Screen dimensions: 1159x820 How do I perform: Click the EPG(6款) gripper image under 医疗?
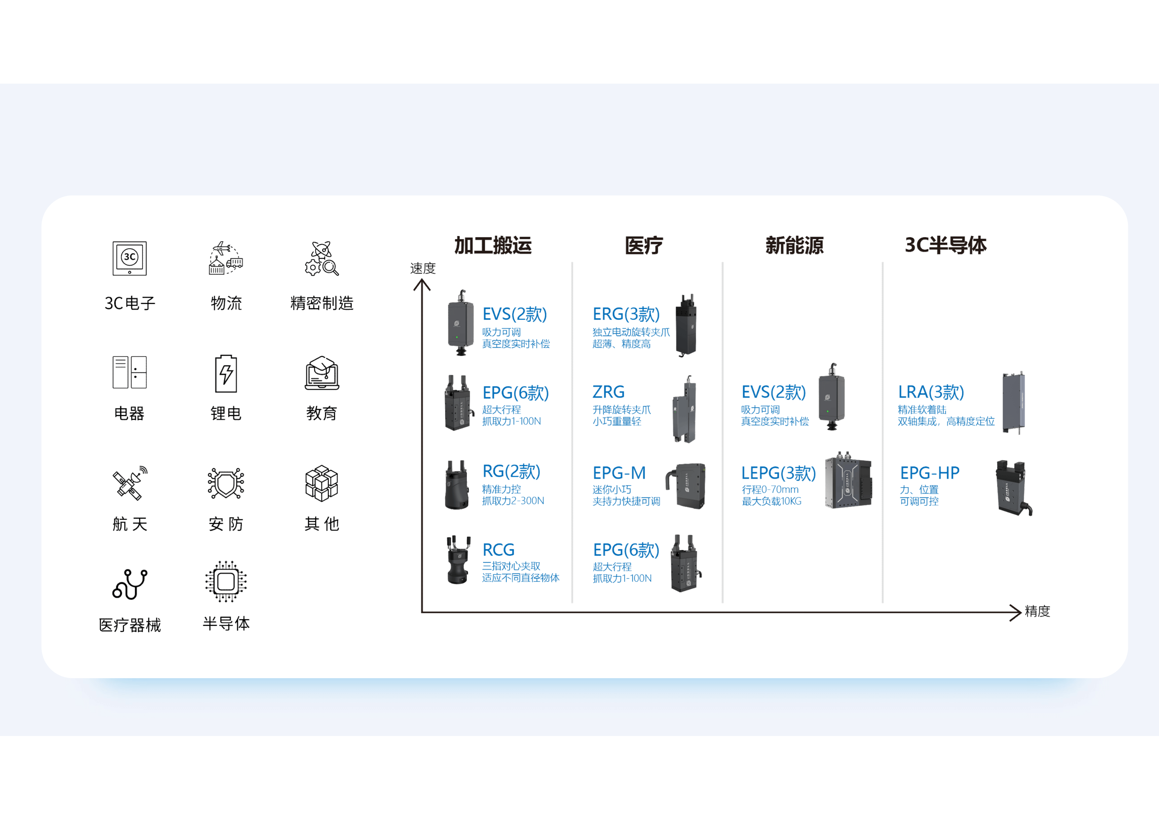(x=686, y=564)
